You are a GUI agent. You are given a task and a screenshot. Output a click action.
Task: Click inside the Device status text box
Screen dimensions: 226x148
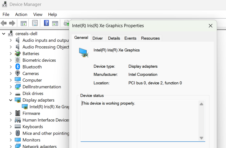tap(139, 121)
